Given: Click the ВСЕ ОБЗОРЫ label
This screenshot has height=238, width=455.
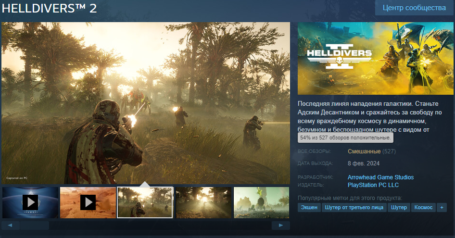Looking at the screenshot, I should click(x=314, y=151).
